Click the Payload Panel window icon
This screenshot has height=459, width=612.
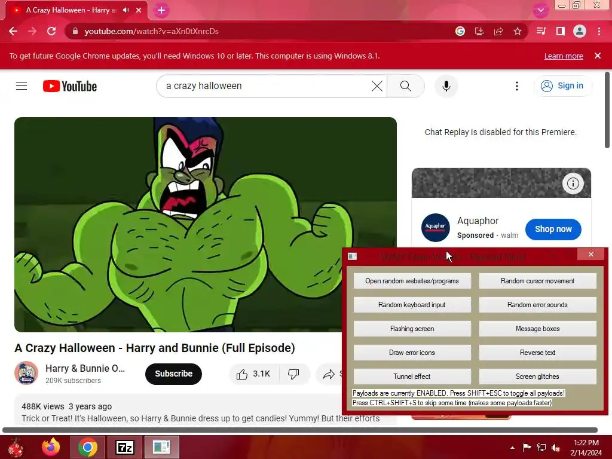tap(353, 256)
